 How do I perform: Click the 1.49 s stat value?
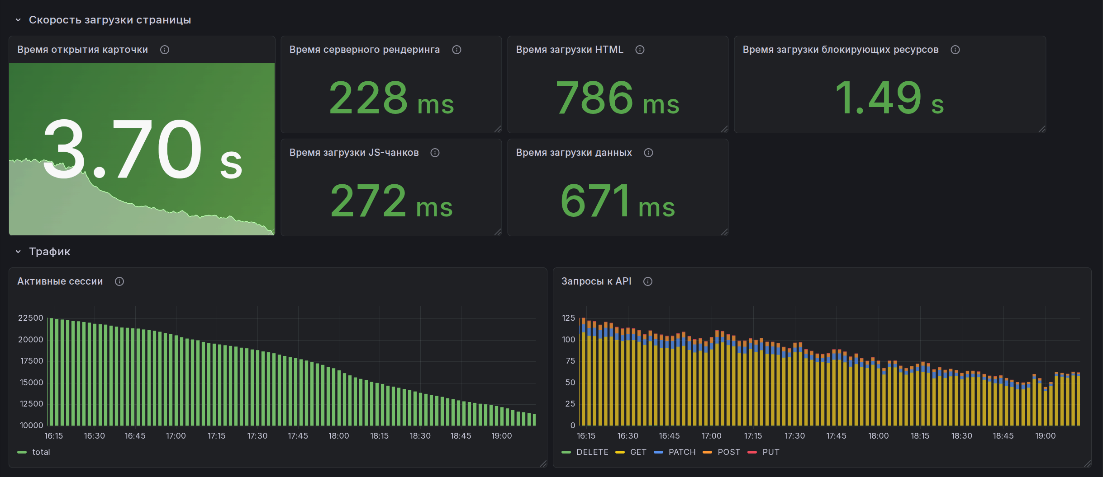(x=889, y=98)
